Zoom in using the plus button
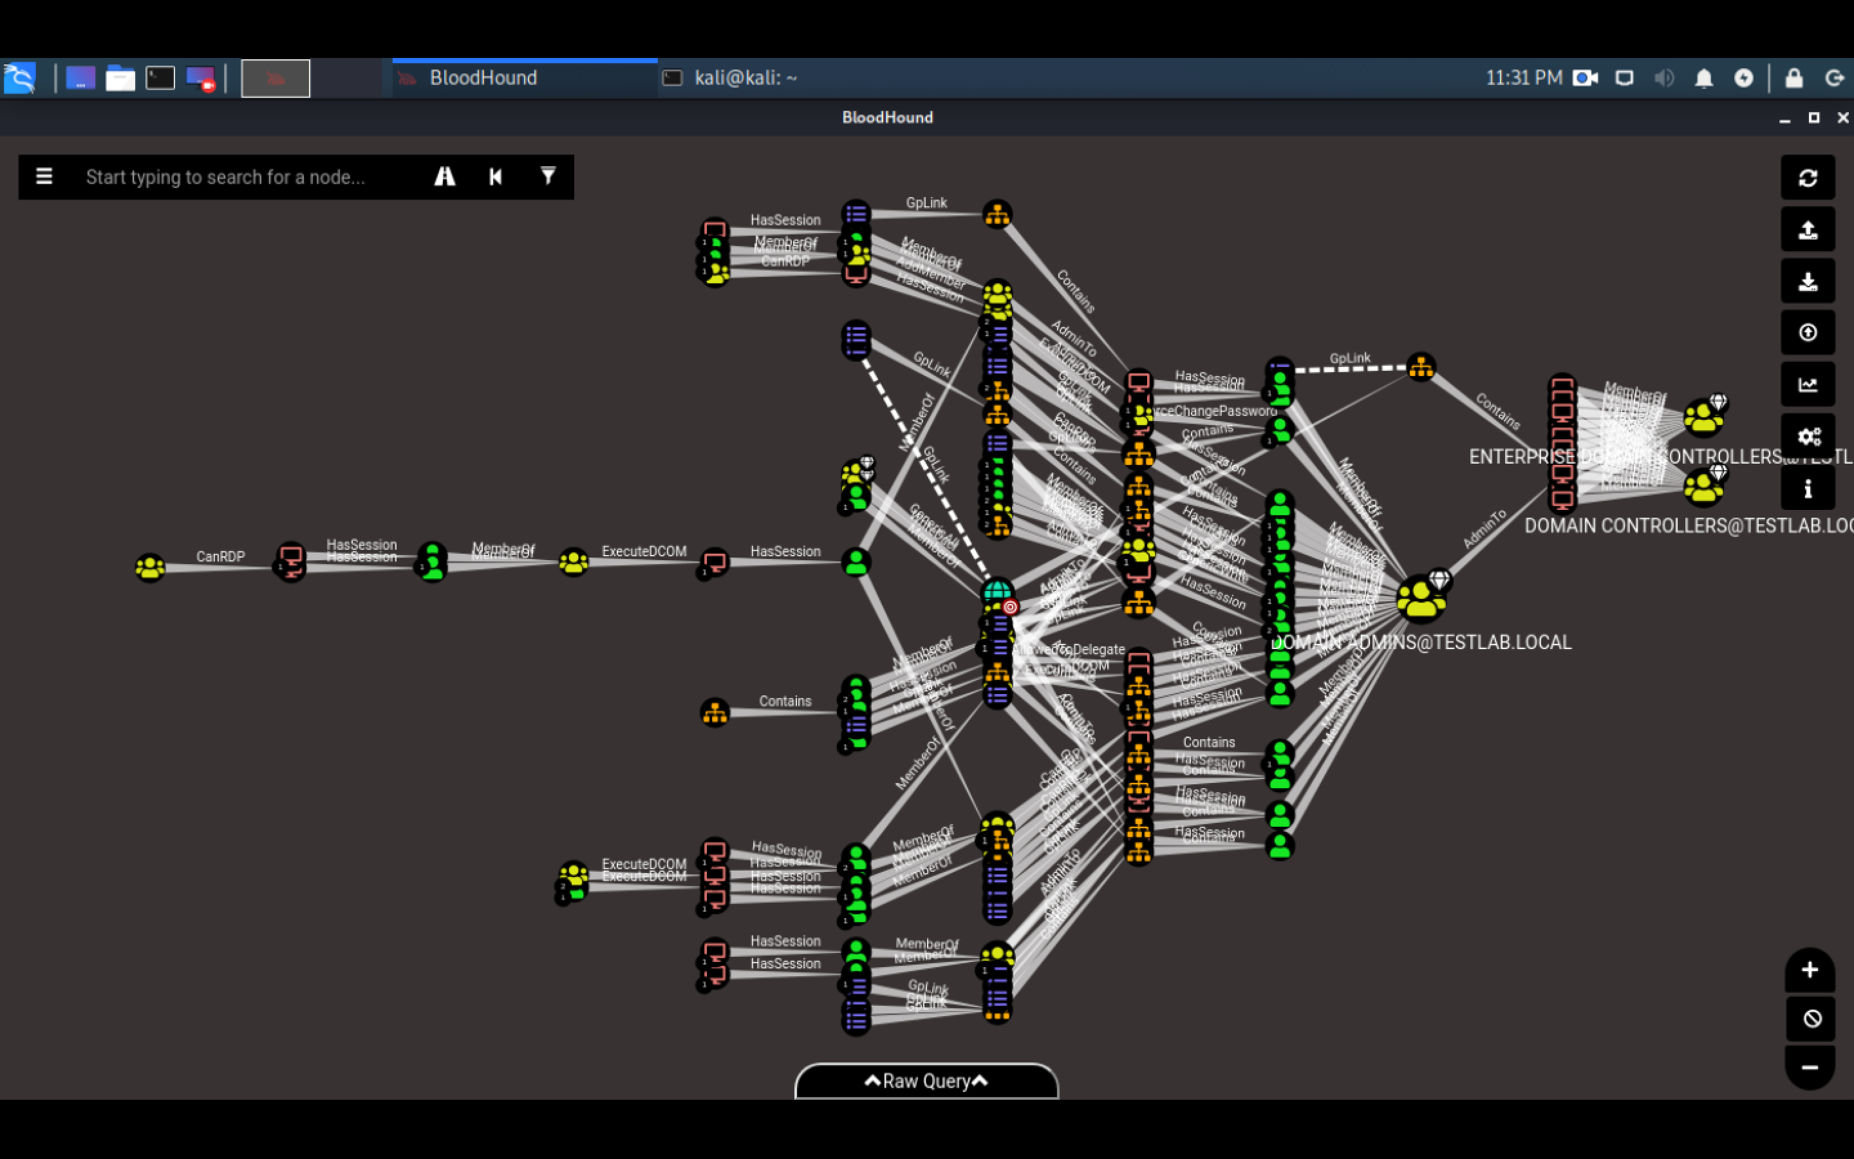 click(x=1809, y=970)
